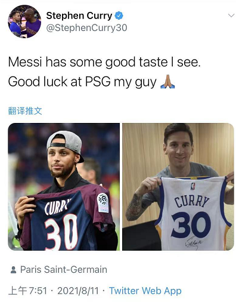Click the 上午7:51 timestamp

(27, 291)
